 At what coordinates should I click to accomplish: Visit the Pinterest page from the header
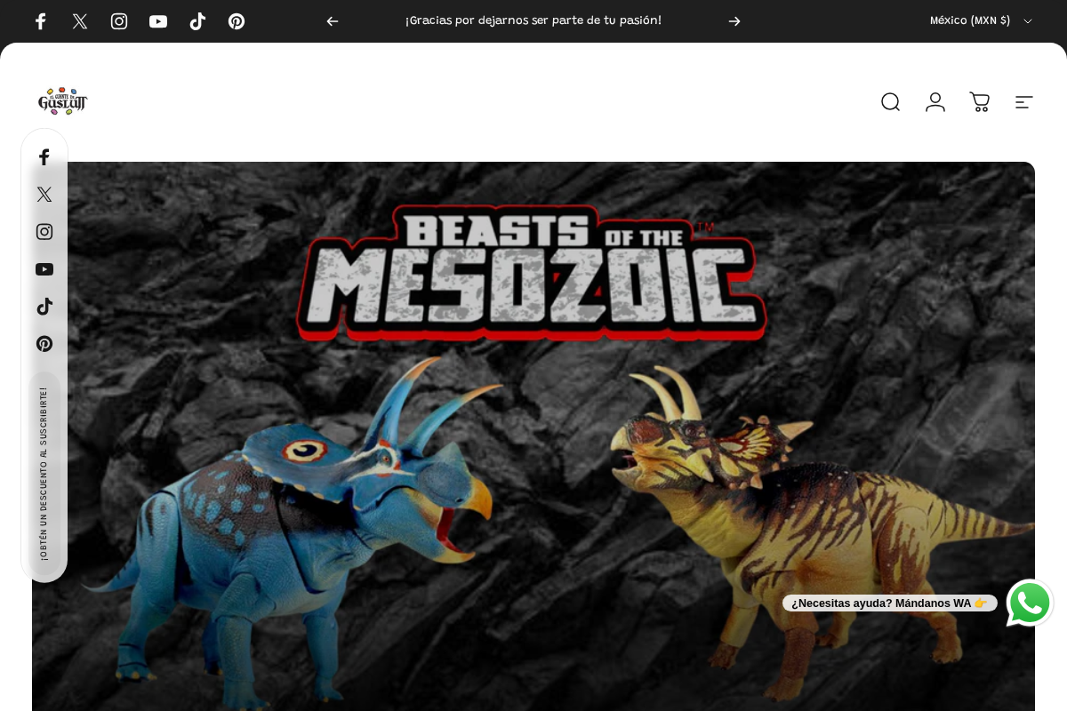237,21
